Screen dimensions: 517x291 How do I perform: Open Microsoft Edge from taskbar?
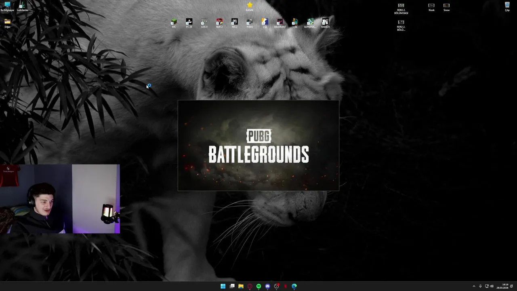pos(294,286)
